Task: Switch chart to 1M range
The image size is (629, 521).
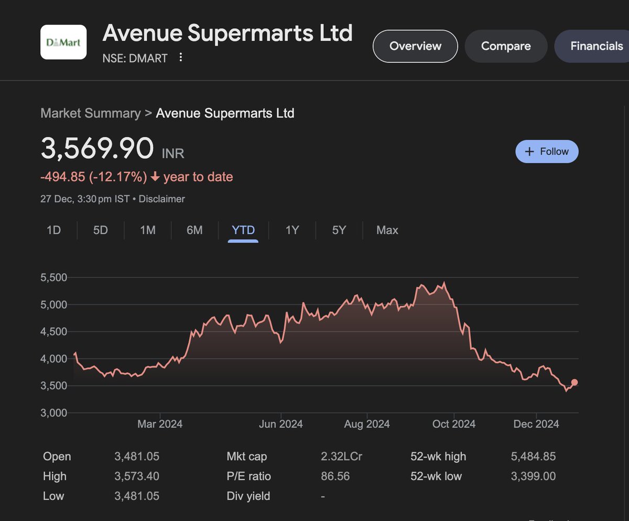Action: pos(148,230)
